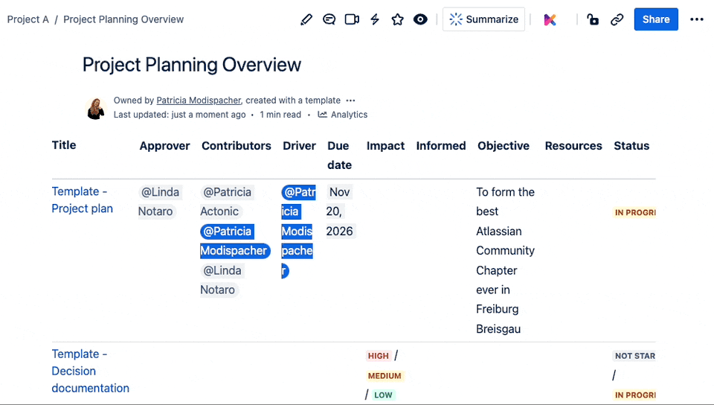Click the Analytics chart icon
Screen dimensions: 714x405
click(x=322, y=115)
